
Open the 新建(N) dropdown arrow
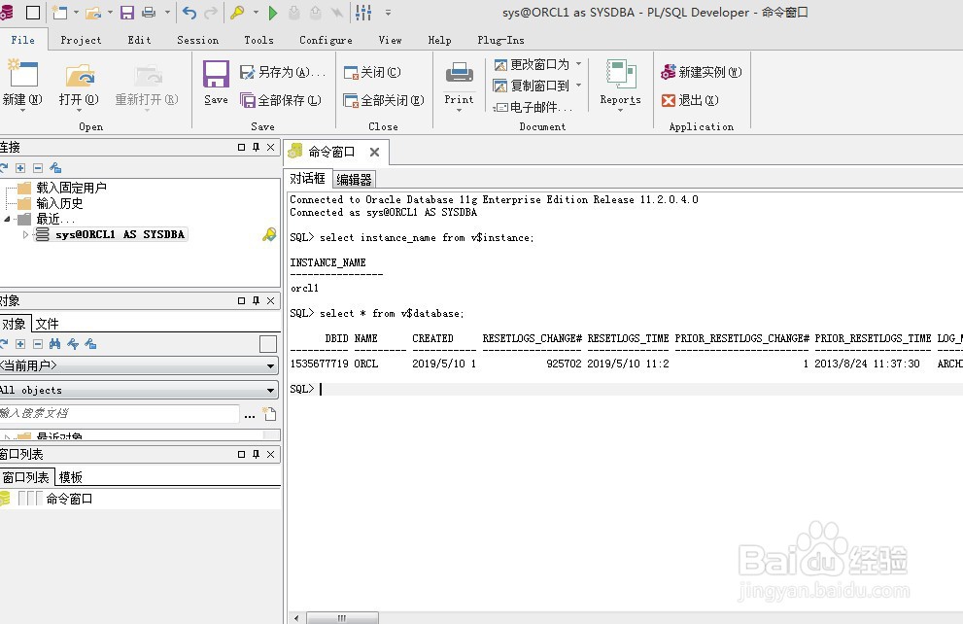click(22, 111)
